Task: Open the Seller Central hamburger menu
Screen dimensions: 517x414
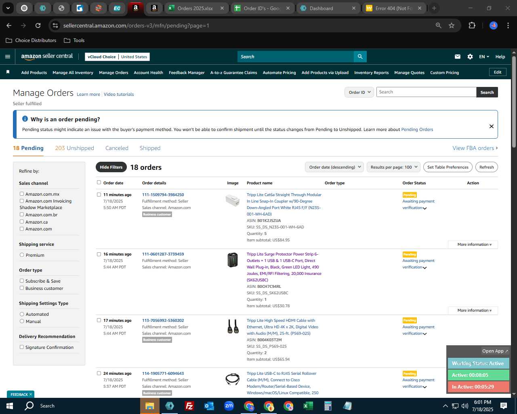Action: [7, 57]
